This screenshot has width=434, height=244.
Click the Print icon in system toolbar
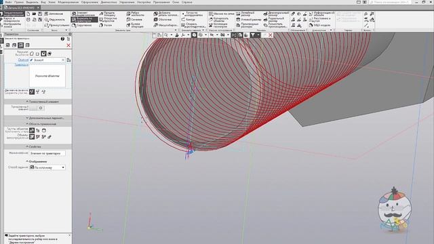(x=28, y=20)
